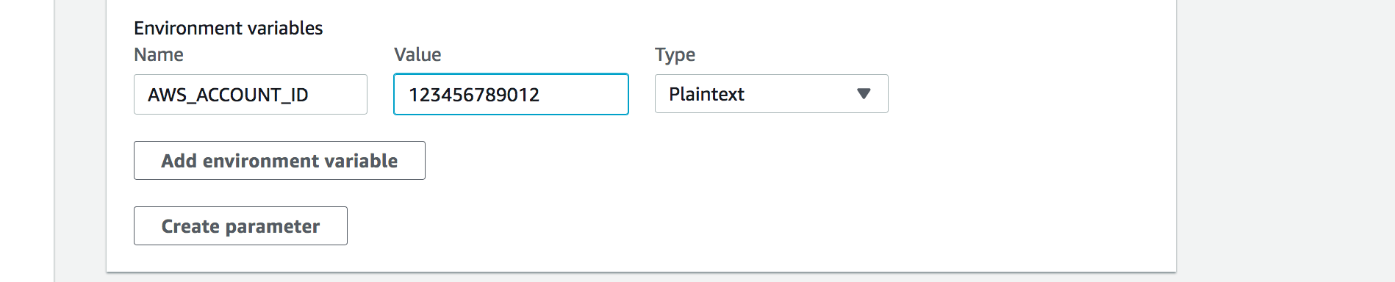This screenshot has width=1395, height=282.
Task: Click the gray area outside the panel
Action: coord(1286,140)
